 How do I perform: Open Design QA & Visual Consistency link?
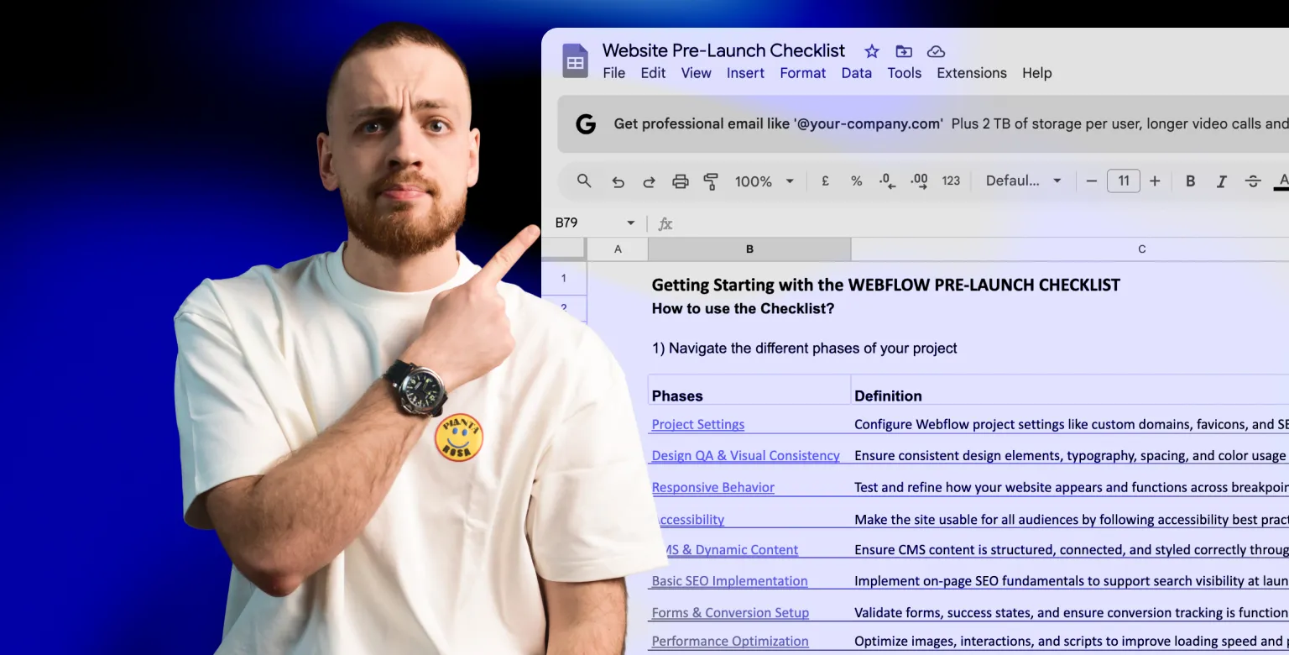point(745,455)
